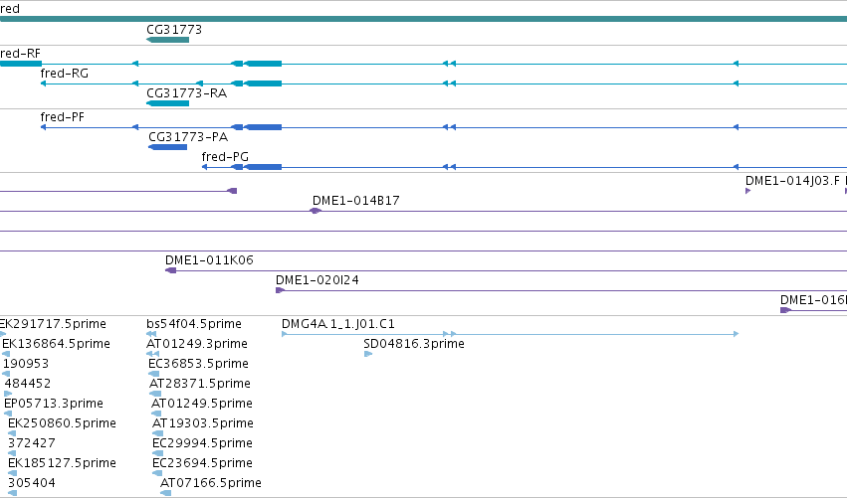Click the CG31773 gene label
The width and height of the screenshot is (847, 498).
(x=174, y=30)
